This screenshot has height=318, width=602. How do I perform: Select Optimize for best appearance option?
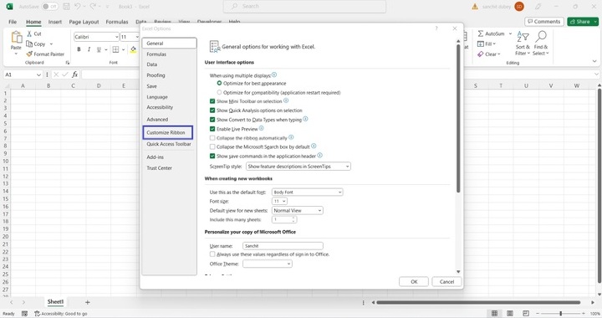(219, 83)
